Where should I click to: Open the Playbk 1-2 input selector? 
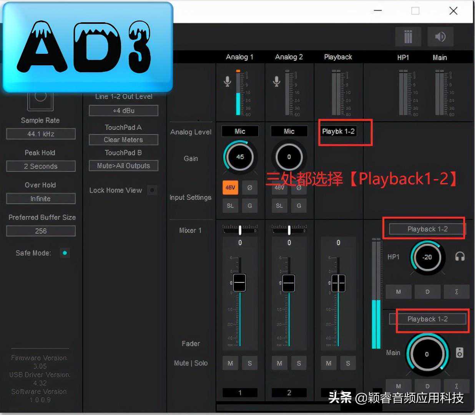point(338,131)
